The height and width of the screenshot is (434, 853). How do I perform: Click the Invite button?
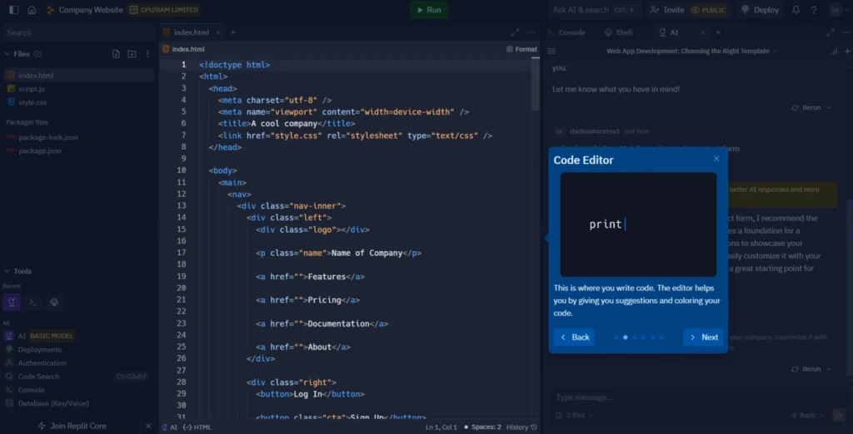[x=667, y=10]
